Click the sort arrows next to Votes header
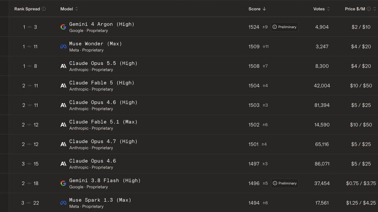378x212 pixels. pyautogui.click(x=329, y=9)
